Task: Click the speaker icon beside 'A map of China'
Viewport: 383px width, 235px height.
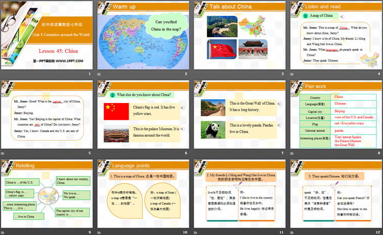Action: [x=342, y=16]
